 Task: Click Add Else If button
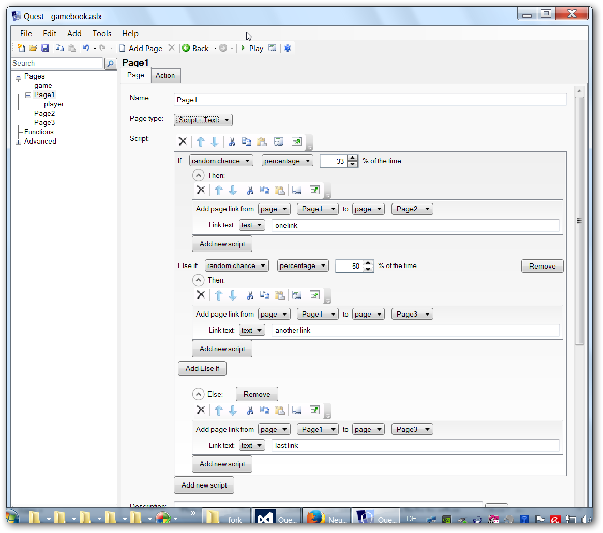tap(202, 368)
